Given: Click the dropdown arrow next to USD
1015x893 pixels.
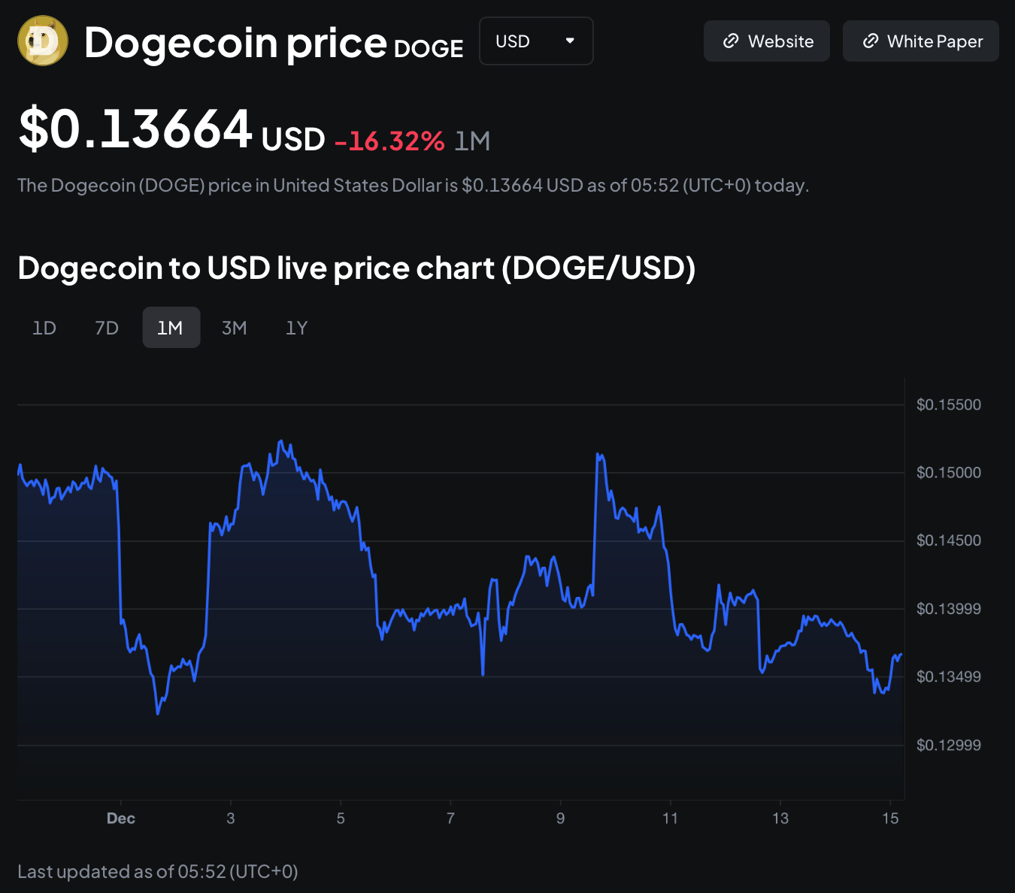Looking at the screenshot, I should (570, 41).
